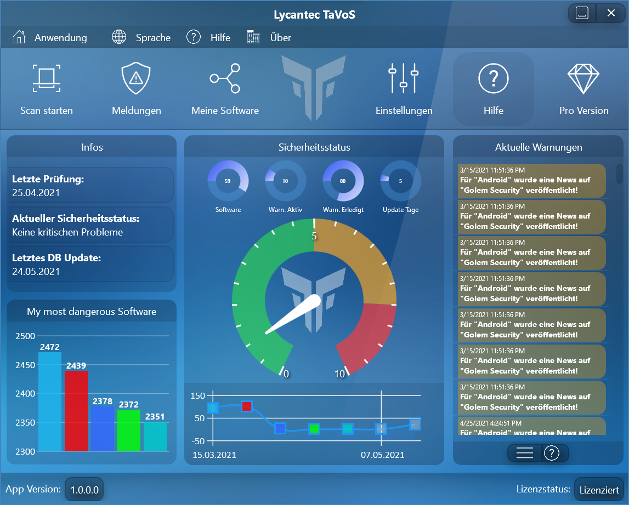Open the Hilfe menu in menu bar
Image resolution: width=629 pixels, height=505 pixels.
click(x=209, y=38)
